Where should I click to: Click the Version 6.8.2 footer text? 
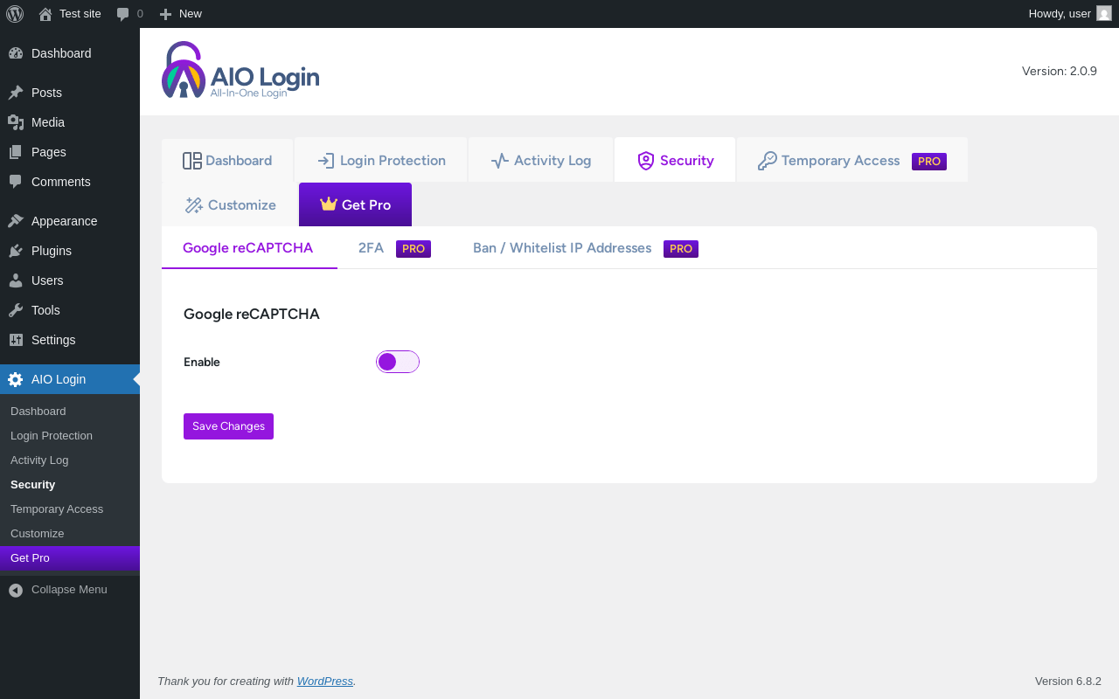click(x=1068, y=681)
